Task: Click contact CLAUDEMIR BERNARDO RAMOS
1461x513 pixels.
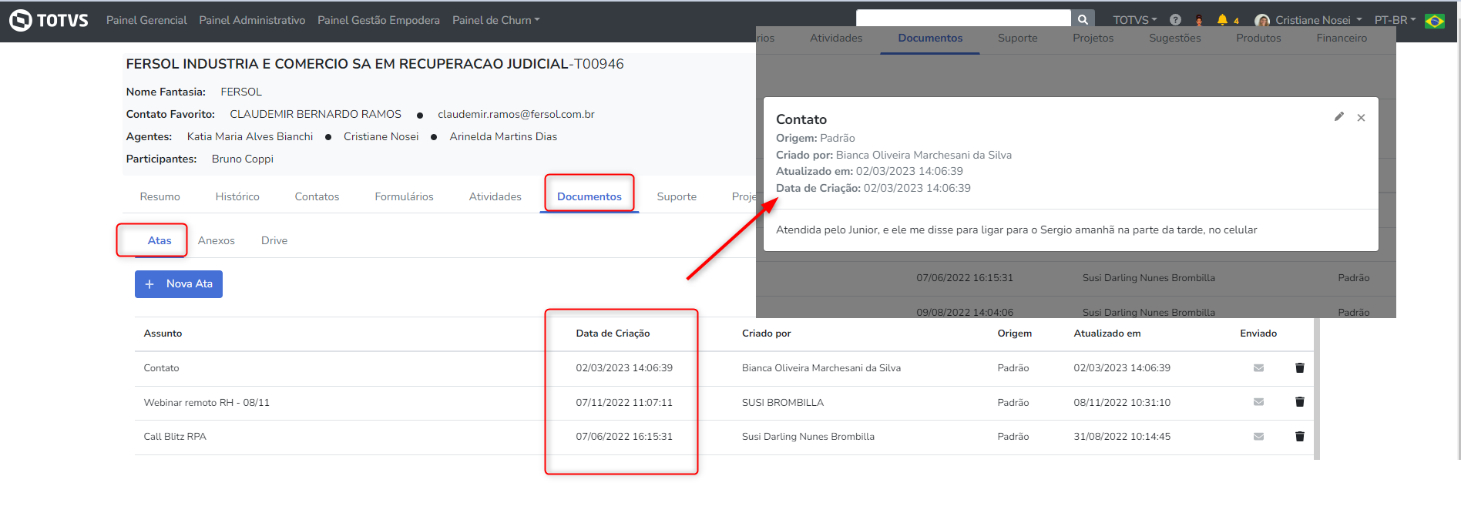Action: [x=315, y=114]
